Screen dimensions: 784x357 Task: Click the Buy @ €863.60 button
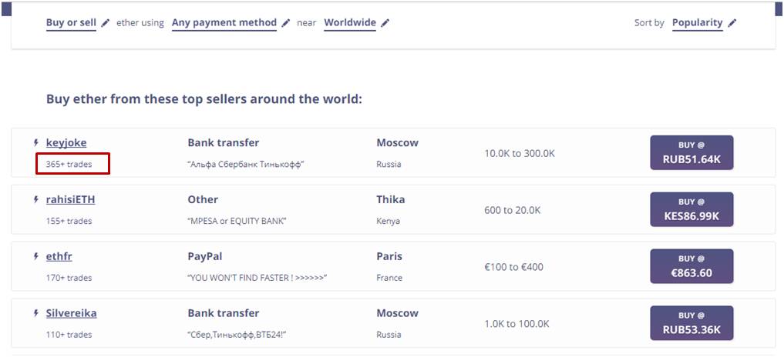[691, 267]
